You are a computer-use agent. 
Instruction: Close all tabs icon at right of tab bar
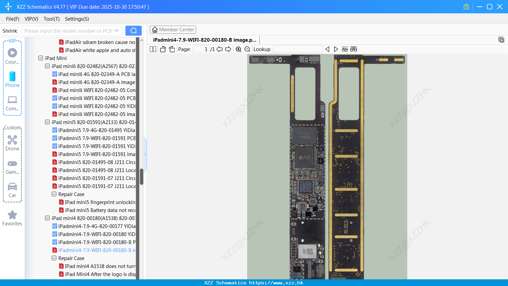501,40
